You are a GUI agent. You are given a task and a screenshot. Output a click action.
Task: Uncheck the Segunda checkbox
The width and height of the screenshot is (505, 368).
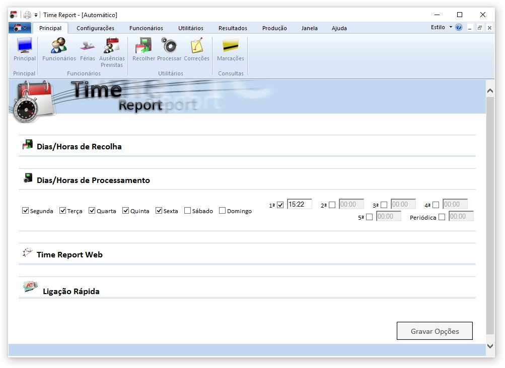tap(26, 211)
